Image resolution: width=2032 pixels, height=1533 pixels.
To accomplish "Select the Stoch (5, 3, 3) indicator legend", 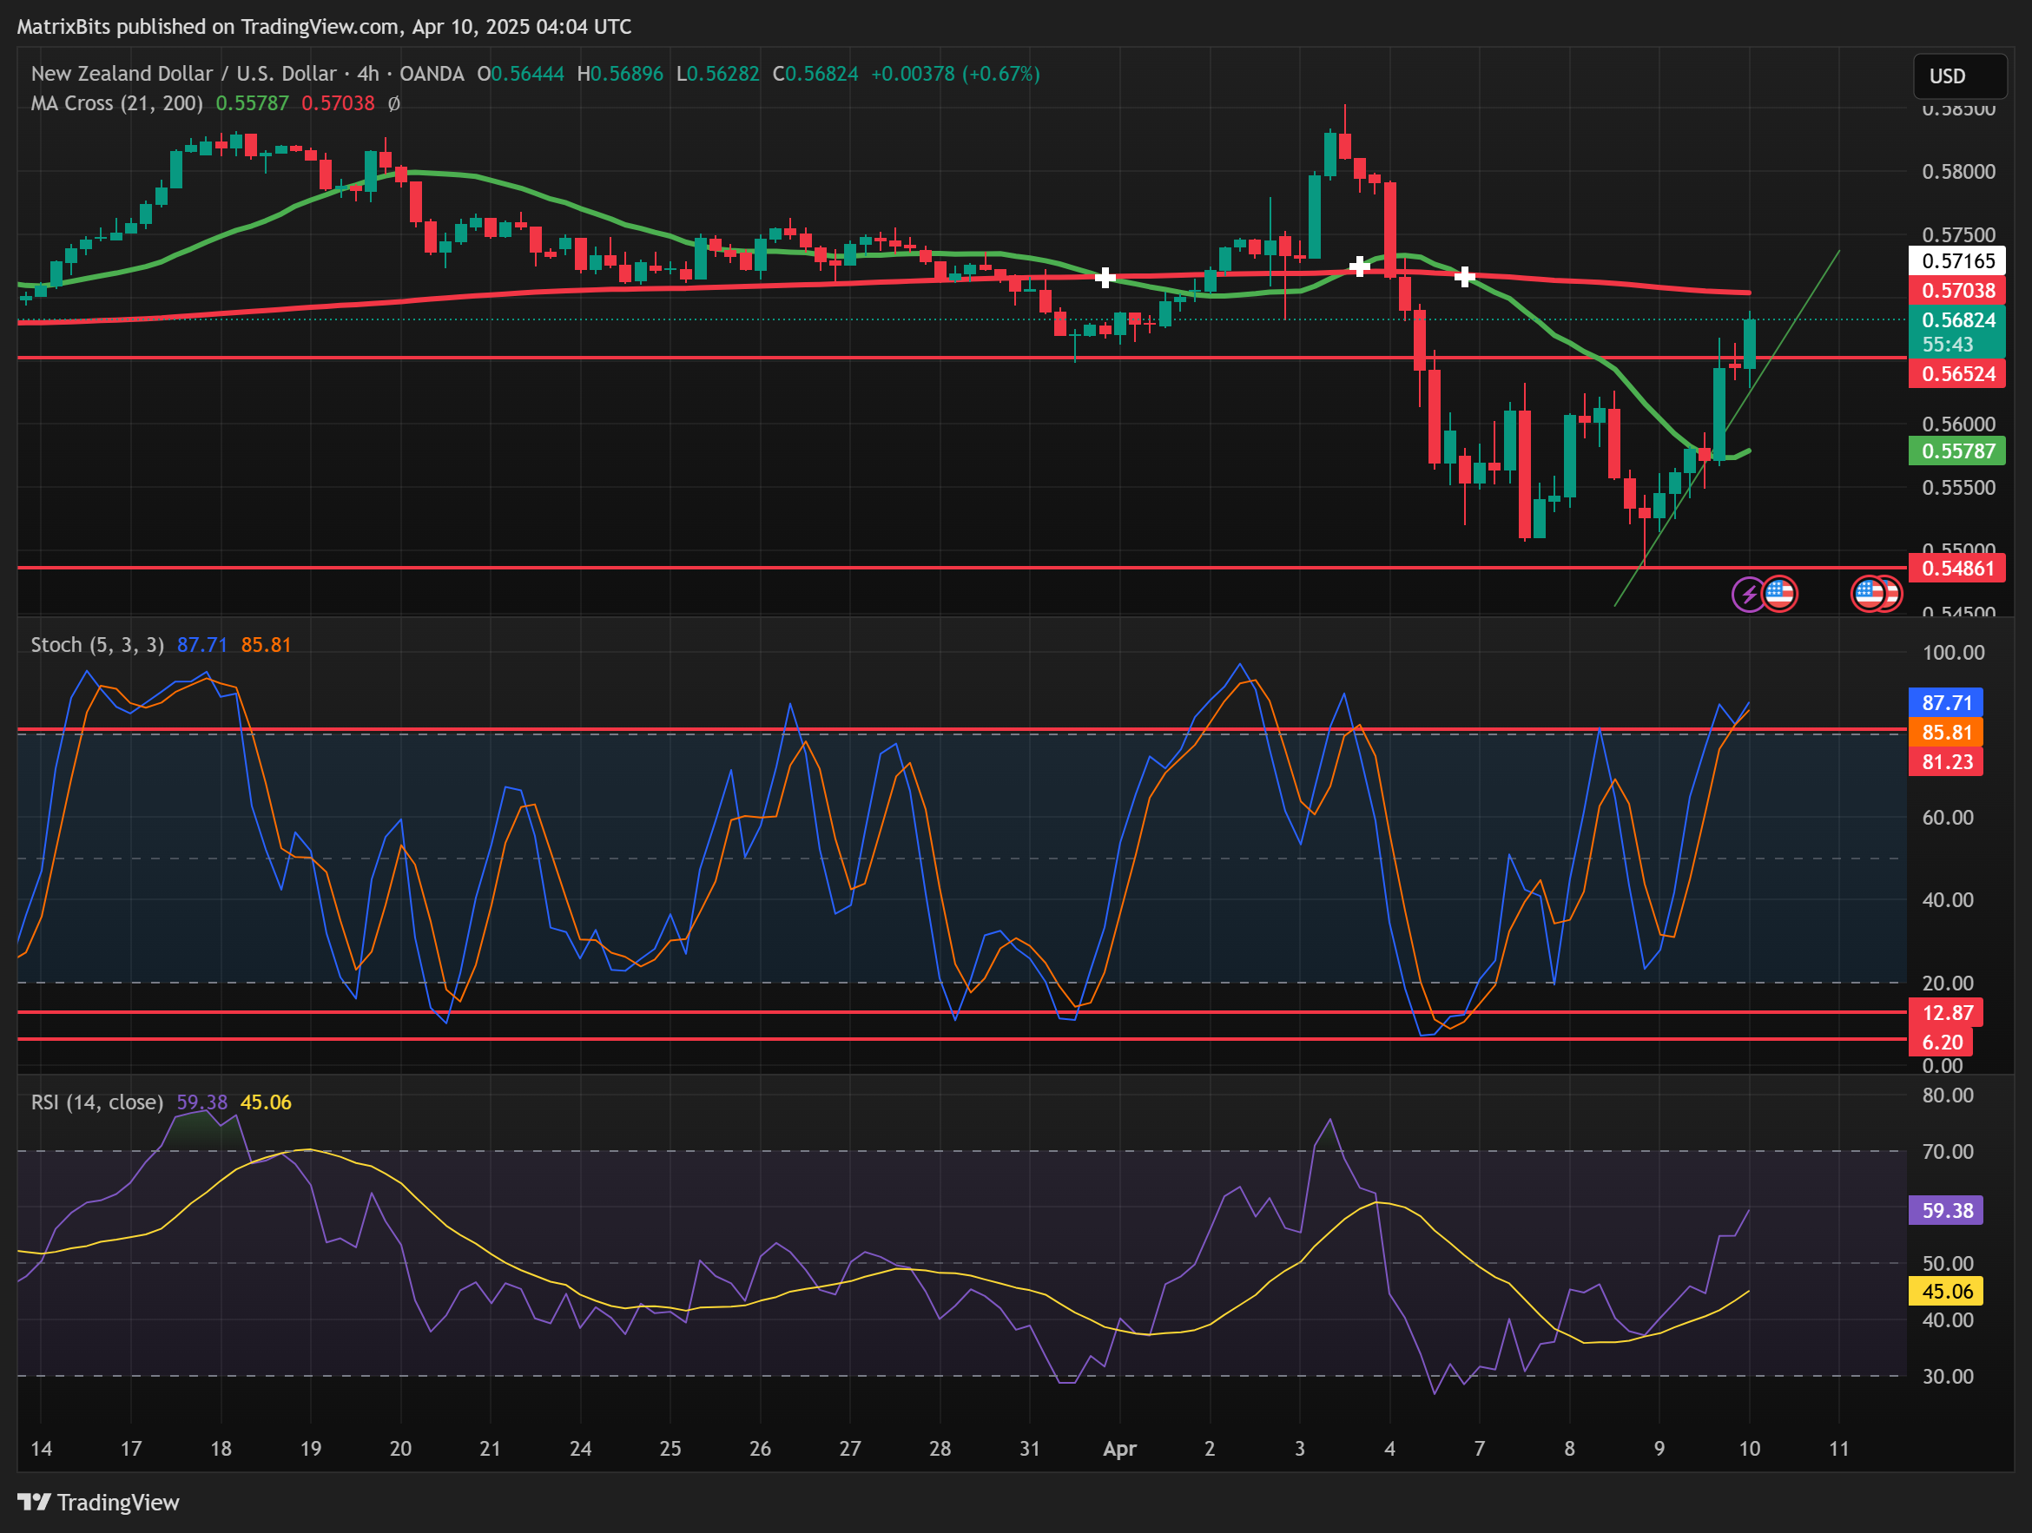I will coord(97,645).
